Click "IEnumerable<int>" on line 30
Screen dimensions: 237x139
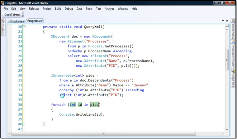[67, 75]
